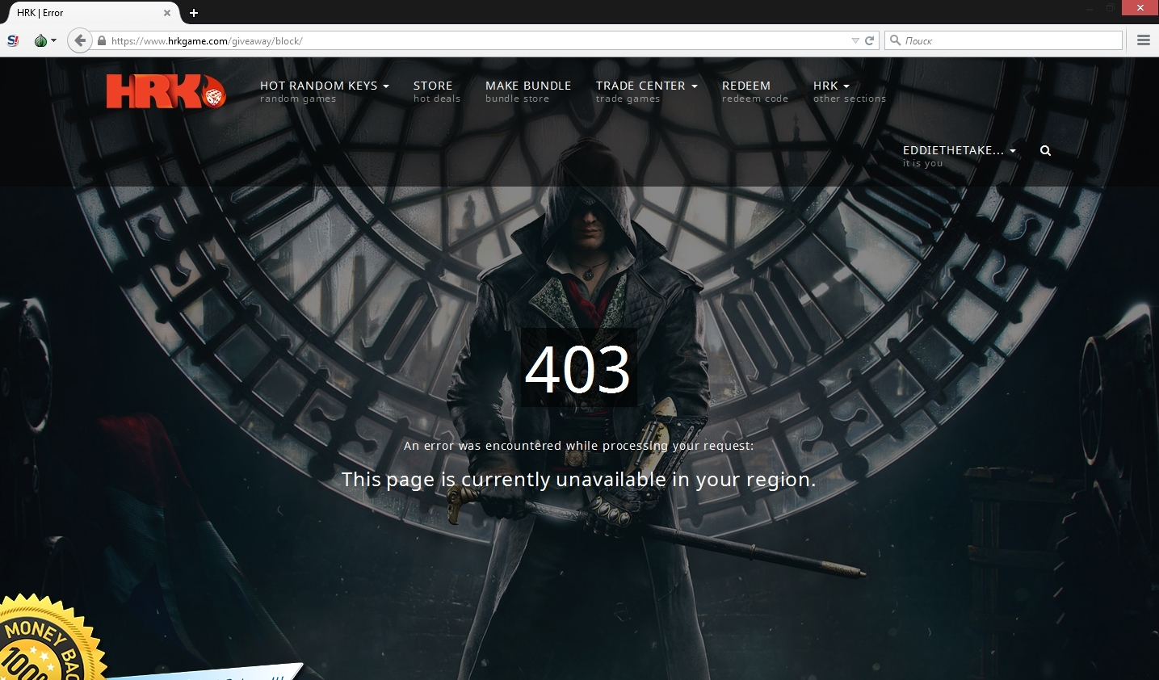Open the Store hot deals page
The width and height of the screenshot is (1159, 680).
[x=437, y=91]
